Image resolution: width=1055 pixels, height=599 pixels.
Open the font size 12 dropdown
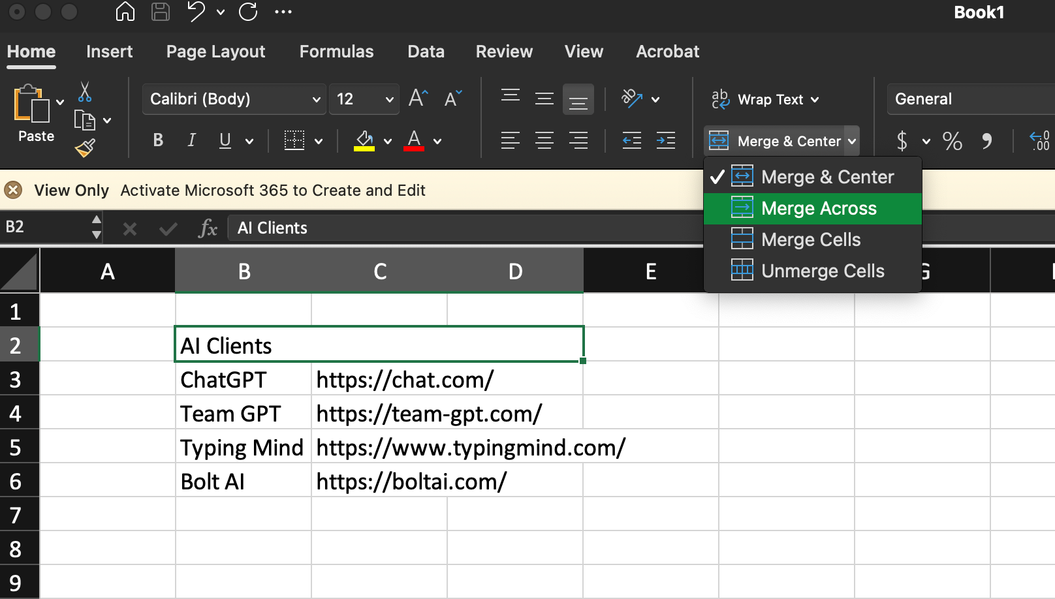[x=364, y=99]
